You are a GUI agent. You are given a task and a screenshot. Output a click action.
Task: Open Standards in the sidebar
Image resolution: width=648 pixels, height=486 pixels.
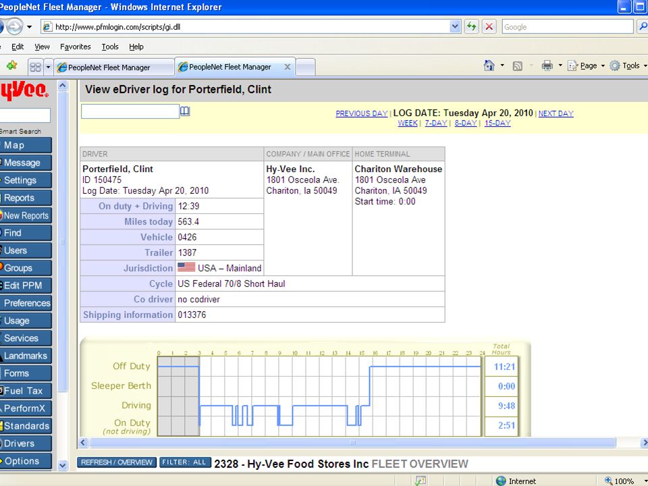coord(26,426)
